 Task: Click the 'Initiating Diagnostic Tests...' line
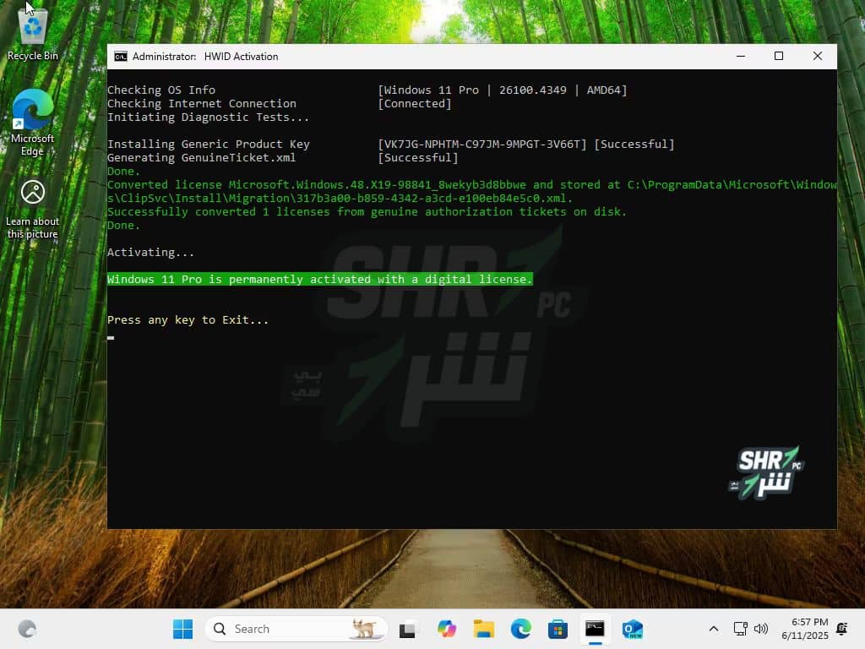click(208, 117)
